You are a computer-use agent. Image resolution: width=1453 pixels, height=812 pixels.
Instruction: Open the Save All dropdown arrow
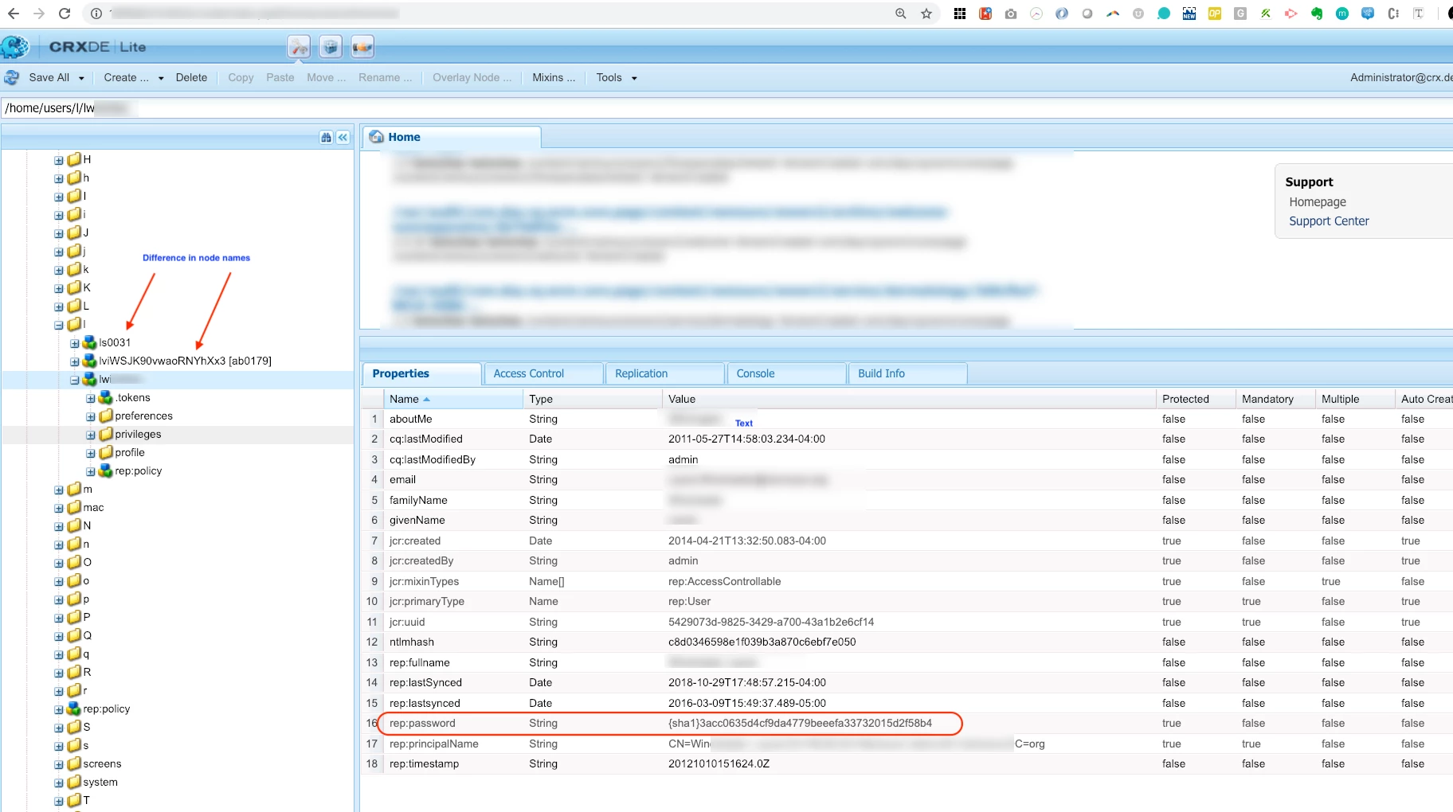[81, 78]
